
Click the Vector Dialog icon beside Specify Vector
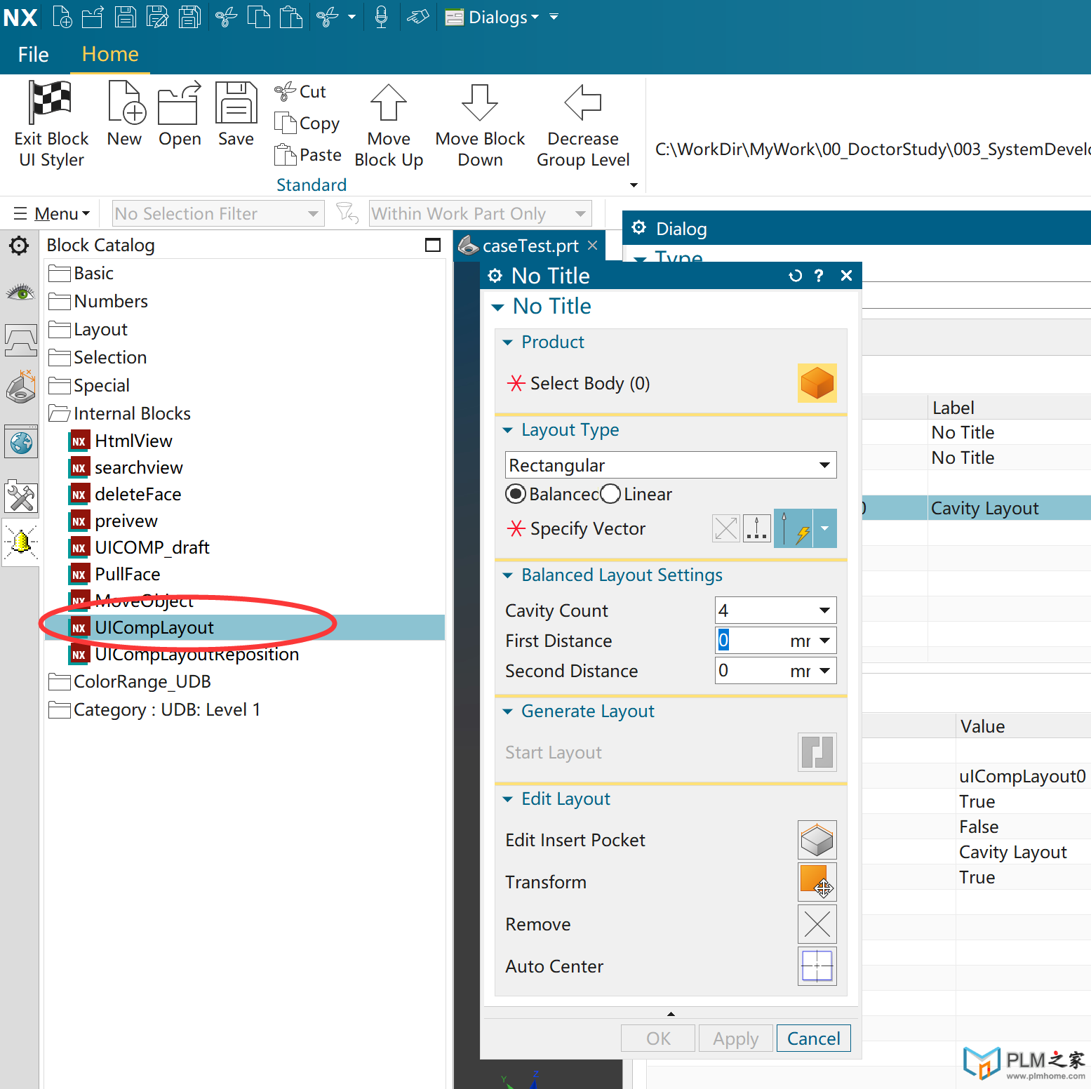[756, 528]
